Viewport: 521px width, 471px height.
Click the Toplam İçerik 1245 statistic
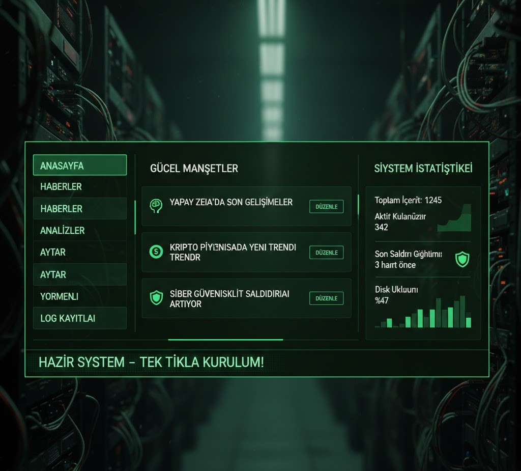[408, 200]
